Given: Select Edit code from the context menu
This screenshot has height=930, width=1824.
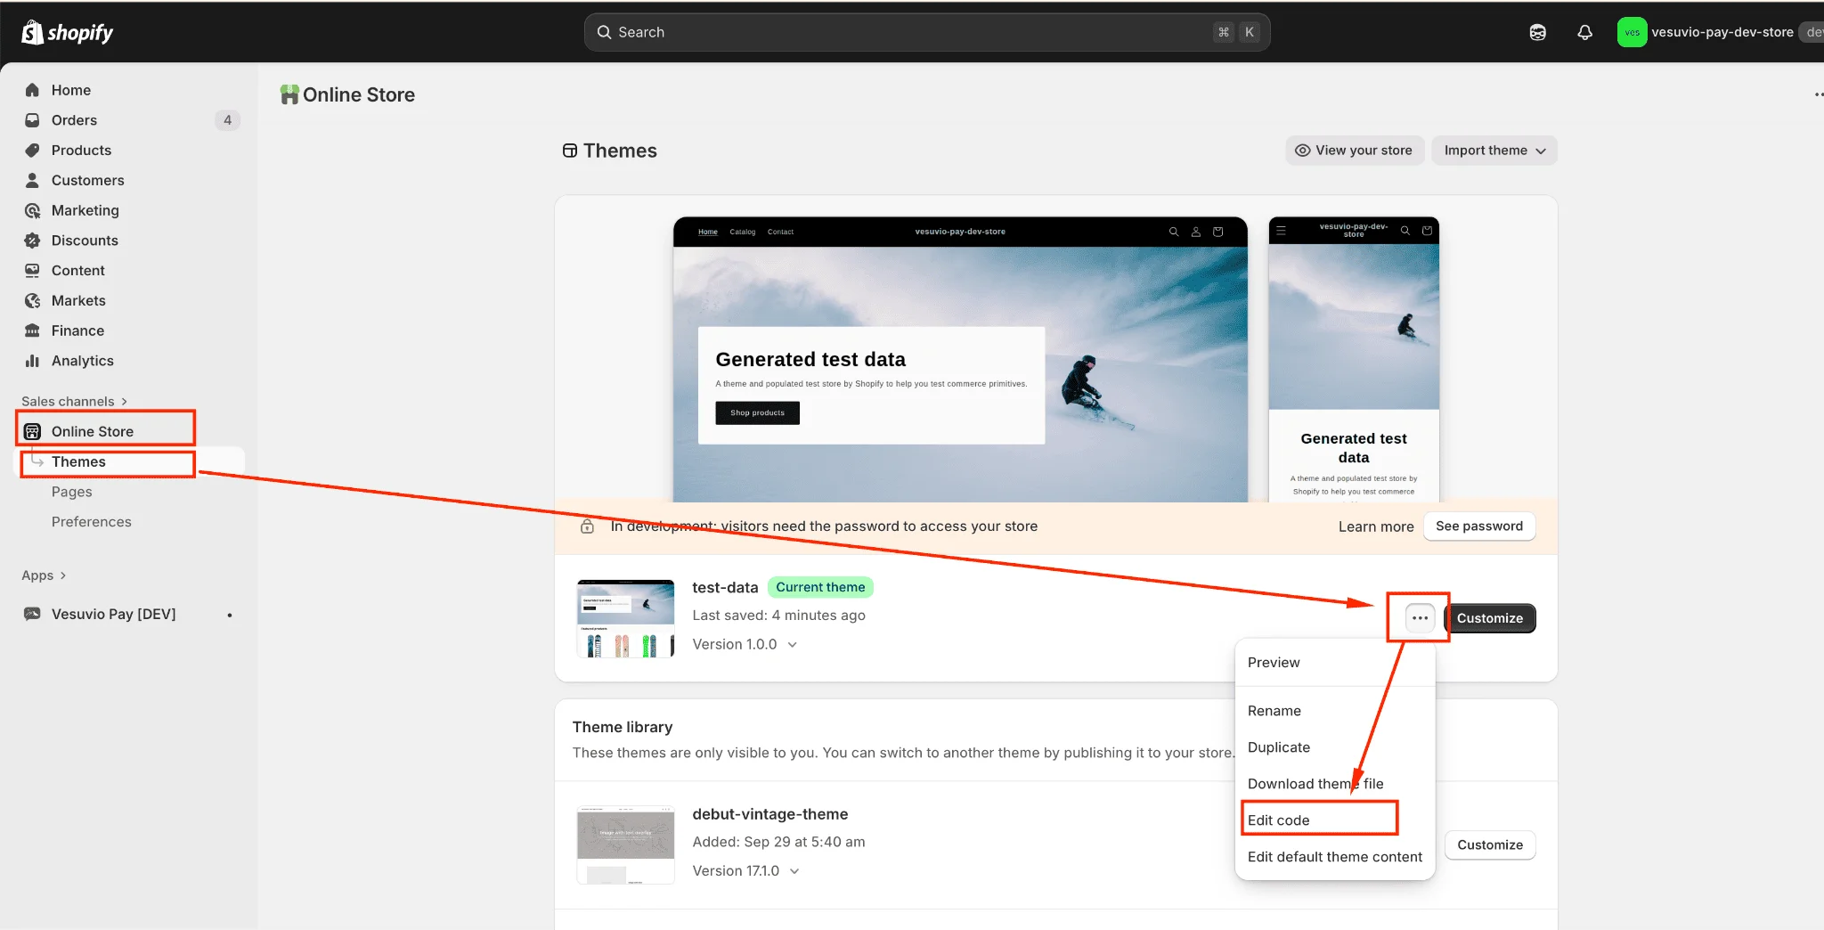Looking at the screenshot, I should (1279, 820).
